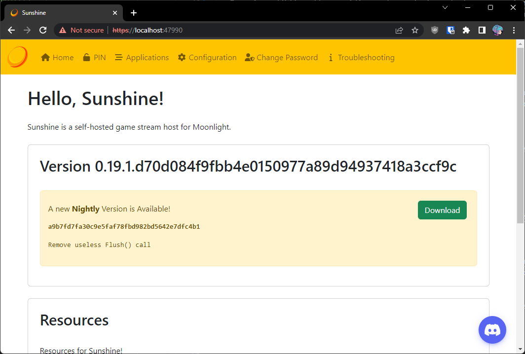Click the Resources heading
This screenshot has height=354, width=525.
point(75,320)
